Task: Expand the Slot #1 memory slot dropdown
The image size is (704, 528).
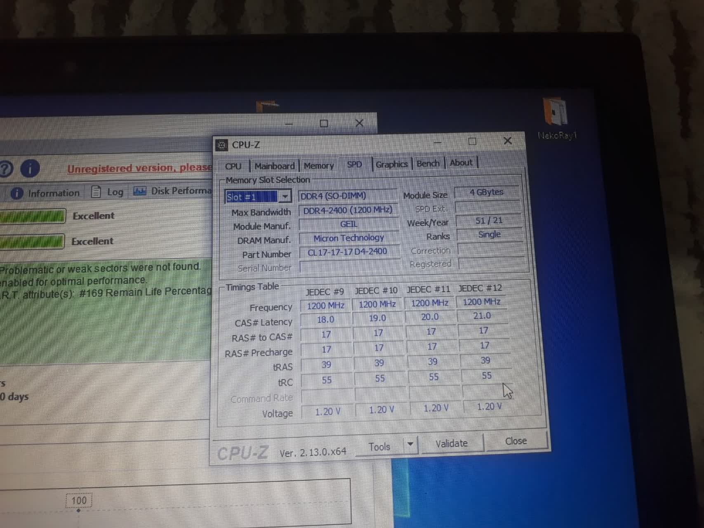Action: (285, 196)
